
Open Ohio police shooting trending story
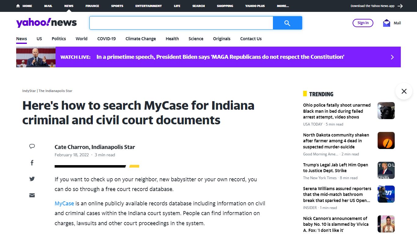[x=337, y=111]
